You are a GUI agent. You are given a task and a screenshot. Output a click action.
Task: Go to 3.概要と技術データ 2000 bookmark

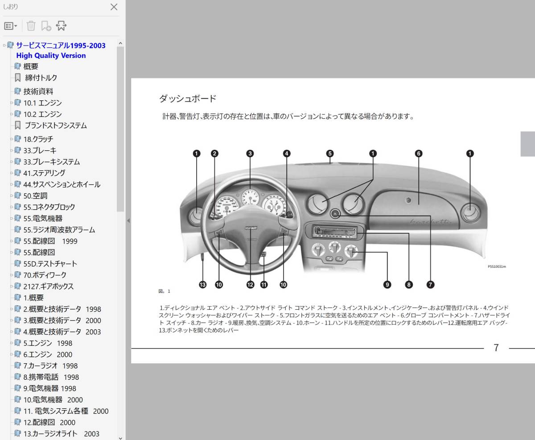click(62, 320)
